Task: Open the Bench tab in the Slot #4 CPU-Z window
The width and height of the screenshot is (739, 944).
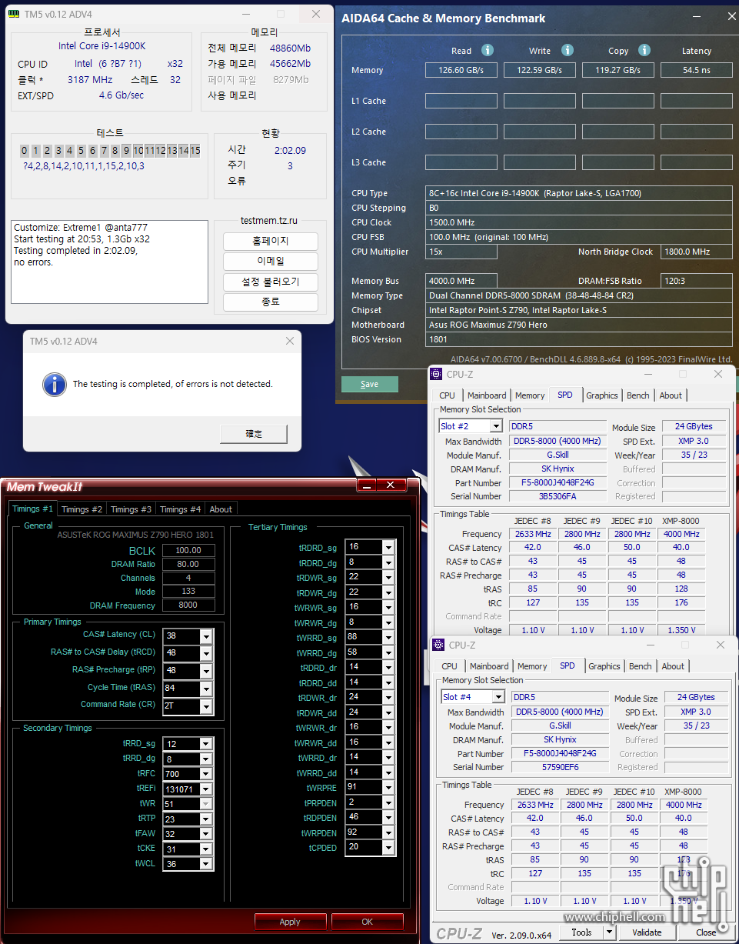Action: (x=641, y=666)
